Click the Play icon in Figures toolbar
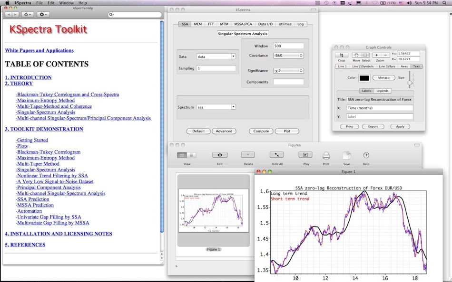The image size is (452, 282). [x=305, y=155]
